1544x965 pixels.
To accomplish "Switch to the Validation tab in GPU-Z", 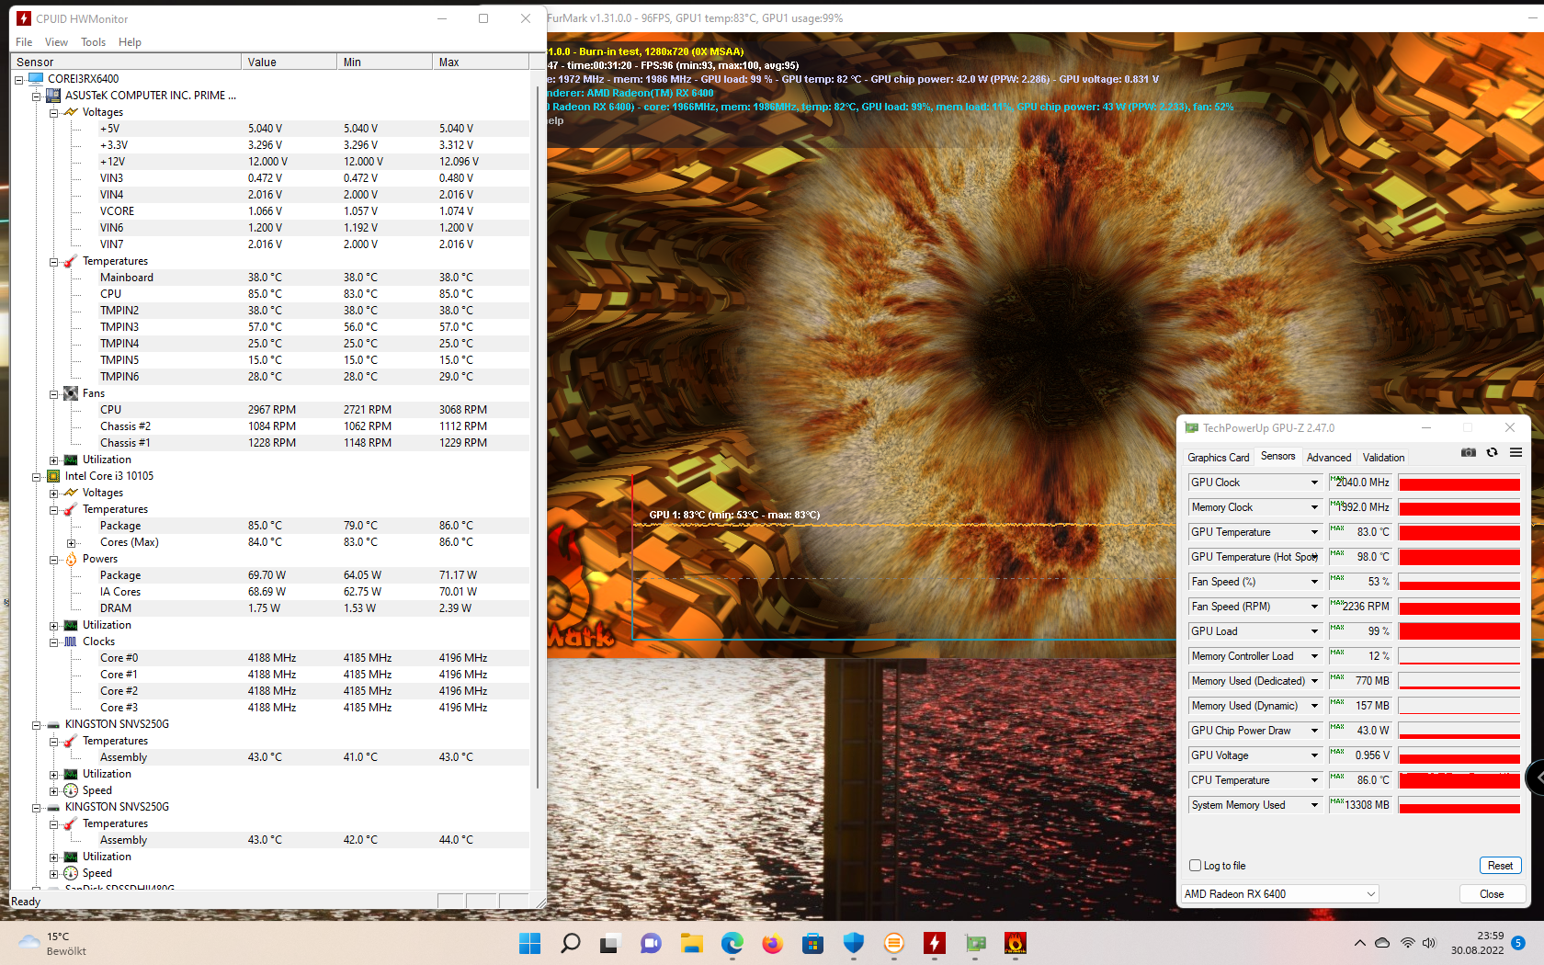I will point(1383,458).
